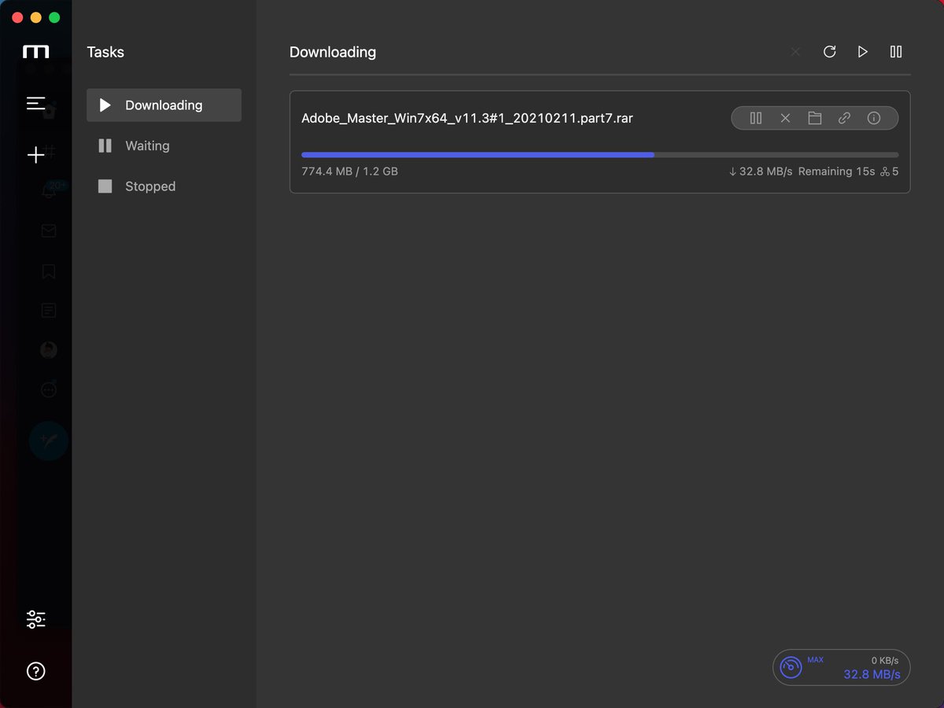Open the task list menu icon

36,103
